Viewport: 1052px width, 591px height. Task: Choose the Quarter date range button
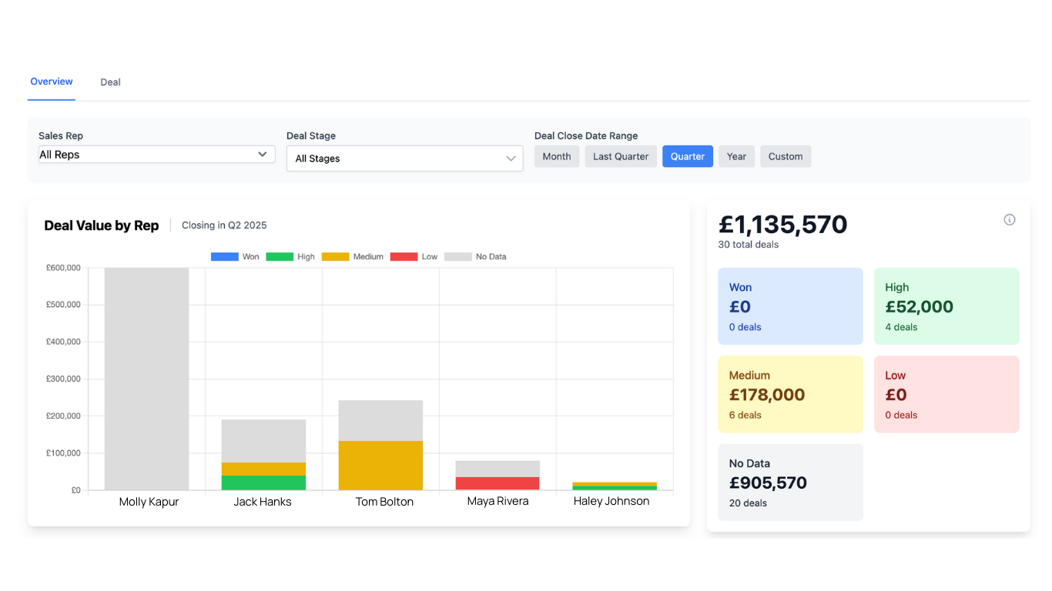tap(688, 156)
